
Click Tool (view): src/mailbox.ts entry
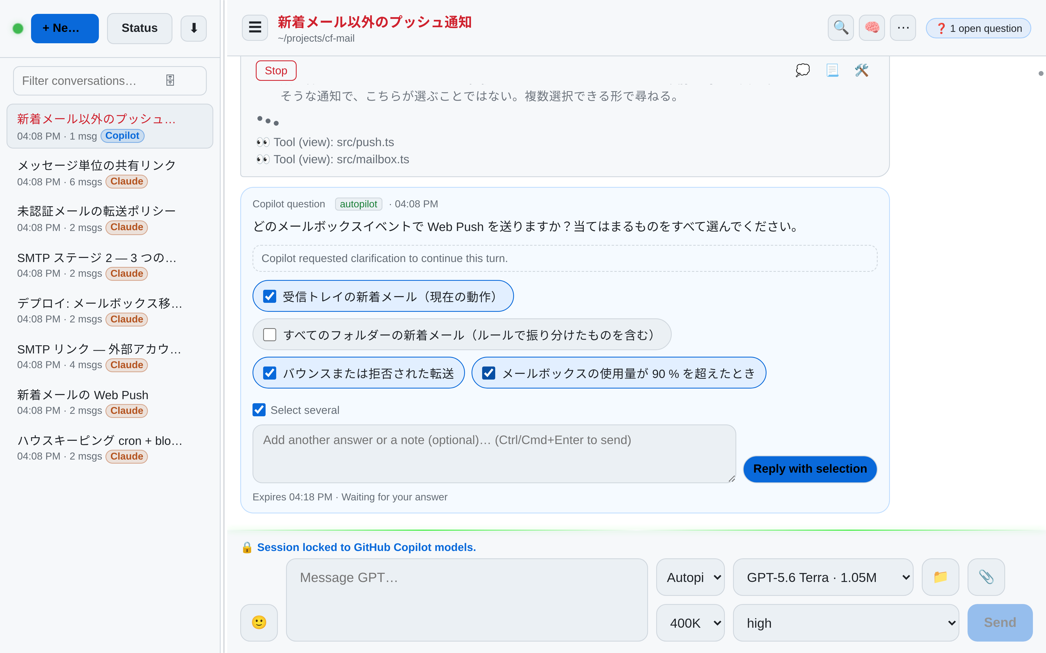332,159
